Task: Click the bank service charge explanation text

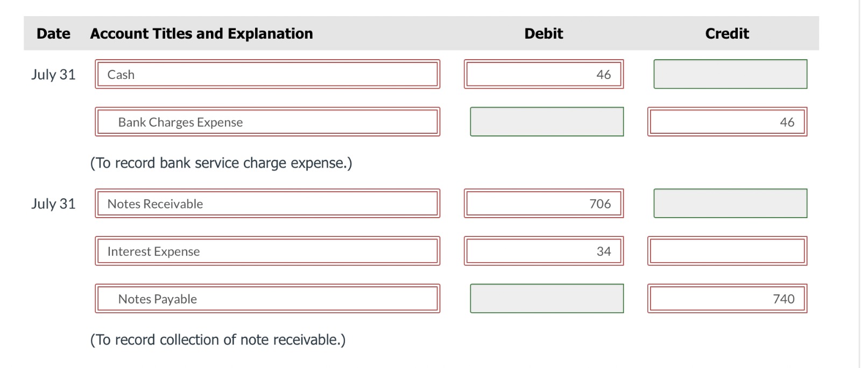Action: coord(221,163)
